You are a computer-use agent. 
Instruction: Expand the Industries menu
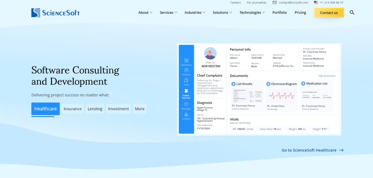pyautogui.click(x=195, y=13)
